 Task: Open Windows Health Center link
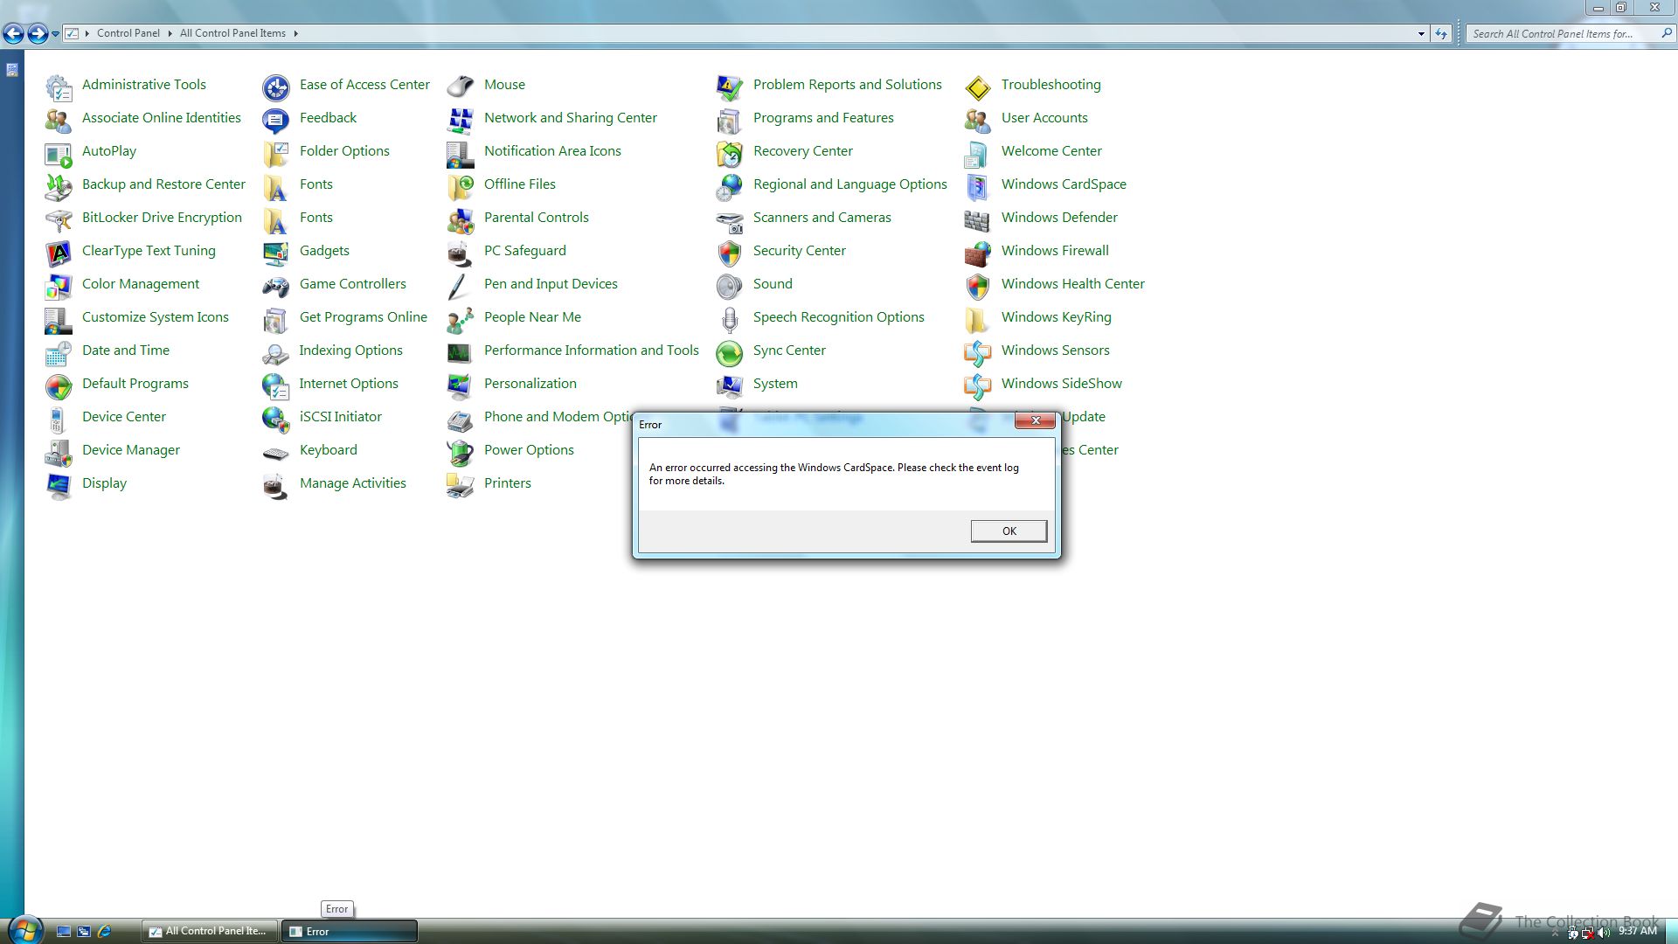coord(1072,284)
